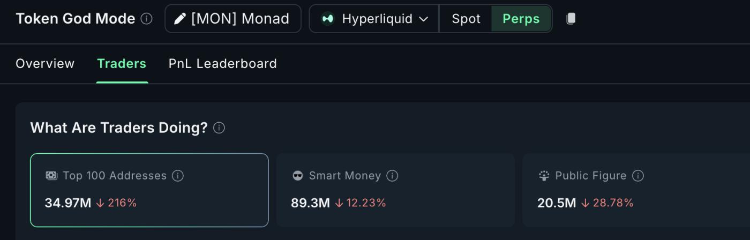Choose the Public Figure card
750x240 pixels.
coord(637,190)
